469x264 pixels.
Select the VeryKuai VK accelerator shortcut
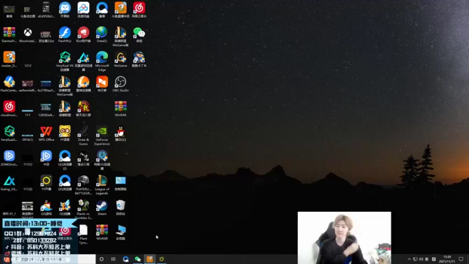coord(64,61)
